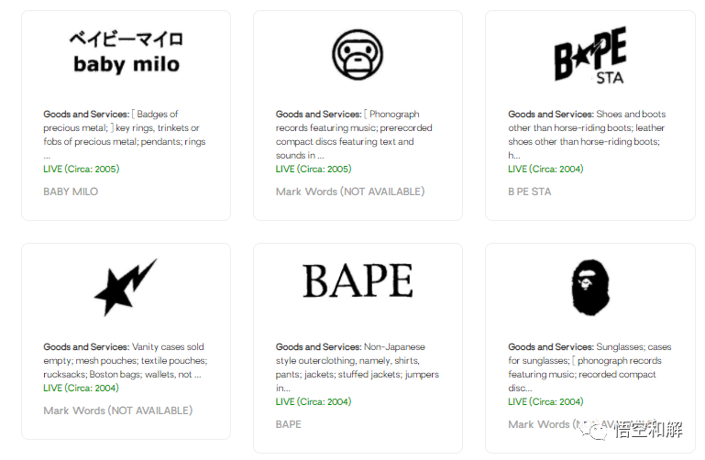This screenshot has height=460, width=705.
Task: Open the black ape head logo
Action: point(589,287)
